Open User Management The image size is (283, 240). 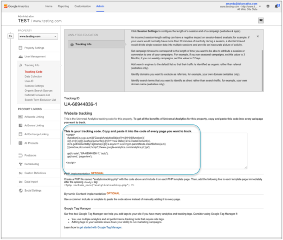(x=35, y=56)
